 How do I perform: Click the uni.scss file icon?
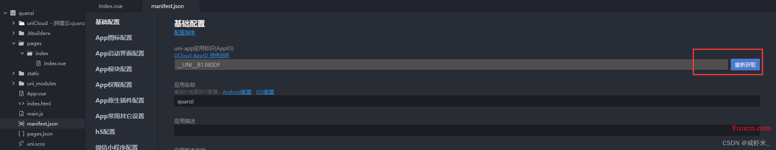(21, 144)
